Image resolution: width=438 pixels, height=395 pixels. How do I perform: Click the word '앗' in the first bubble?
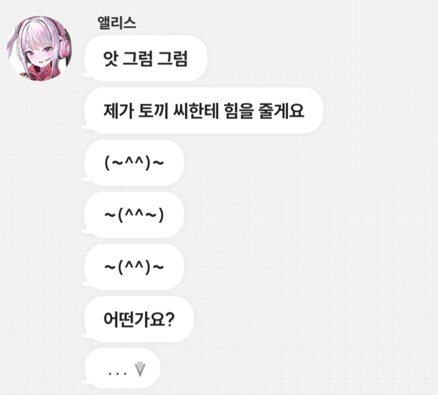(110, 59)
